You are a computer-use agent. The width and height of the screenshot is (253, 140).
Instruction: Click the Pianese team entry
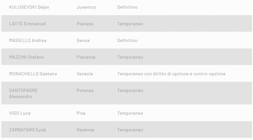85,24
